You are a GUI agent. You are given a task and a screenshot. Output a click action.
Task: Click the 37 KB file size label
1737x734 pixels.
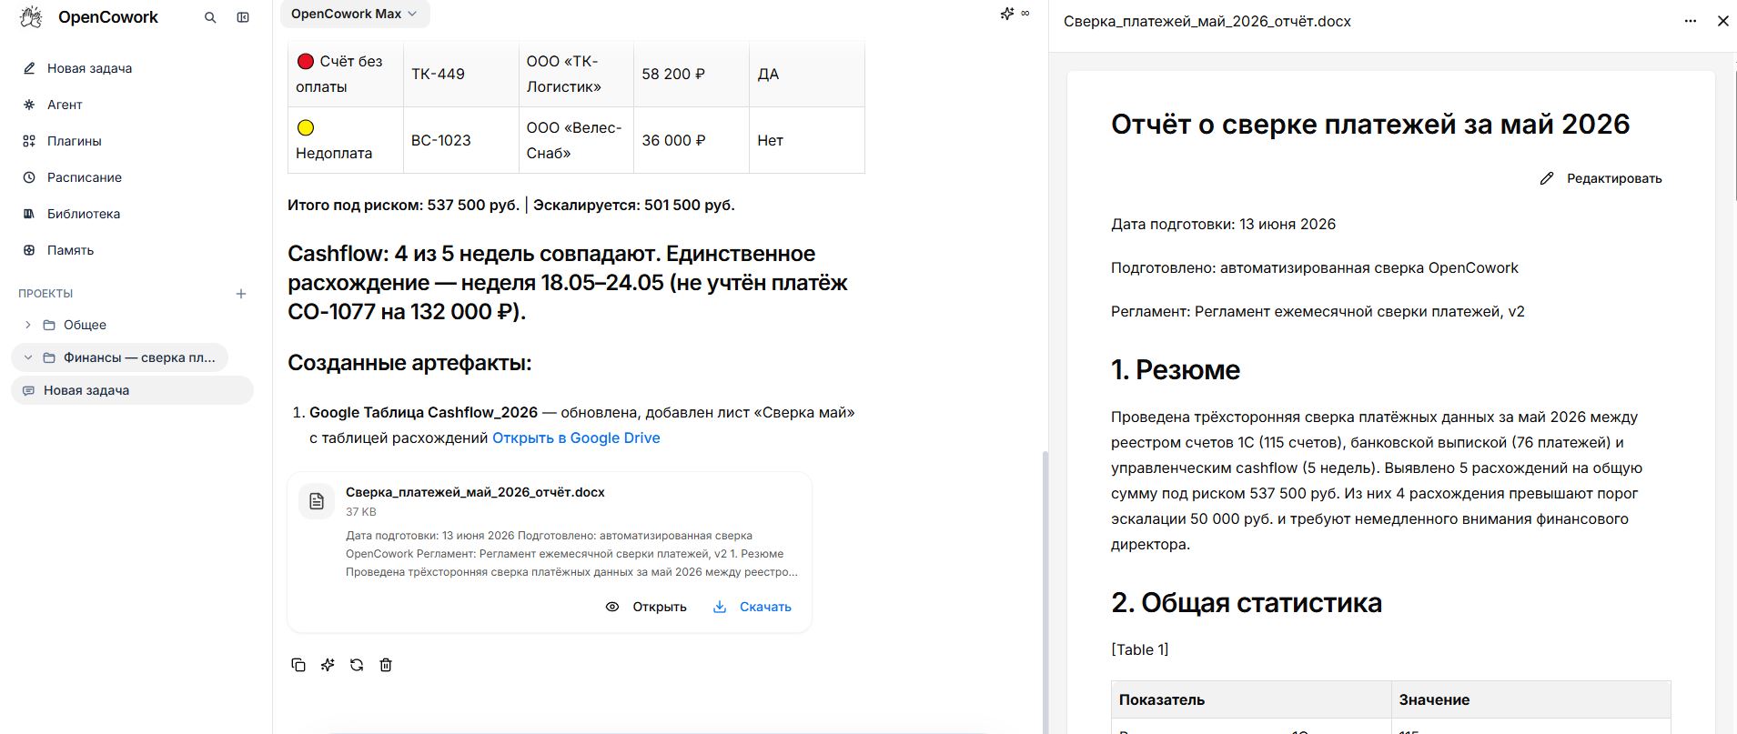click(x=361, y=512)
